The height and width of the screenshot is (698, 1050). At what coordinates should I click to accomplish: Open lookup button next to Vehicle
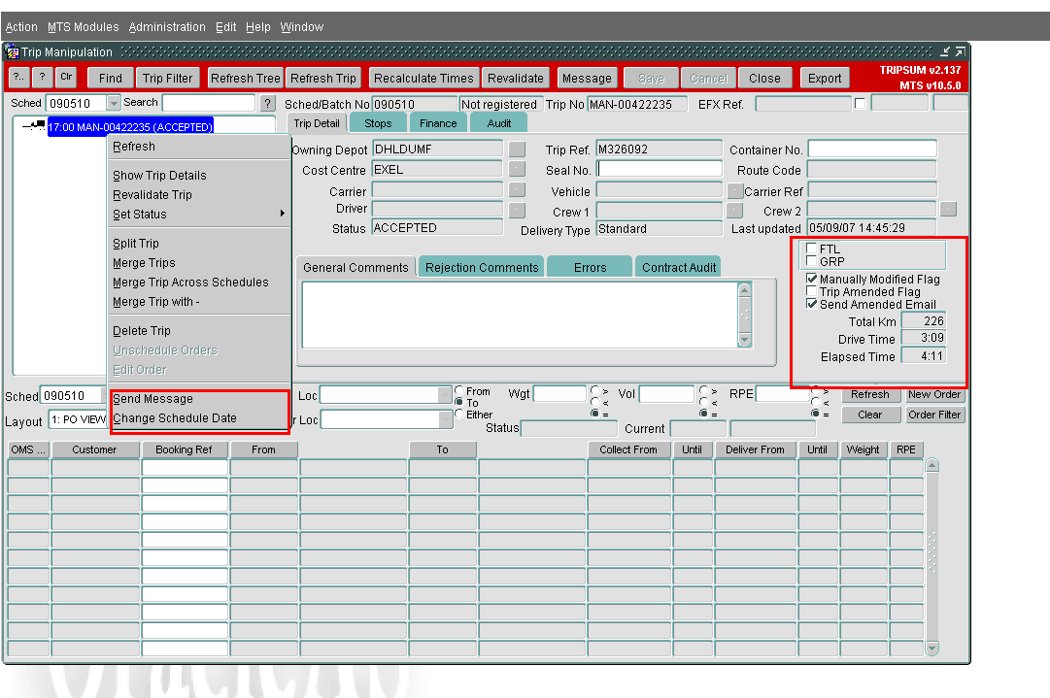click(x=734, y=191)
